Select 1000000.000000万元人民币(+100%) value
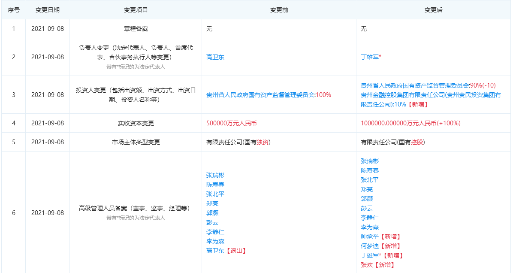Viewport: 513px width, 273px height. (x=410, y=123)
